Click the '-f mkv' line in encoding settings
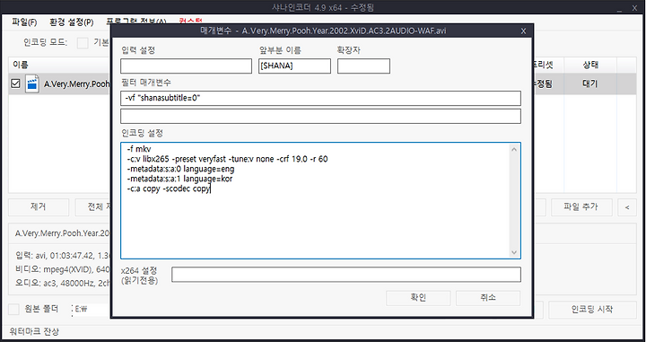 tap(139, 149)
